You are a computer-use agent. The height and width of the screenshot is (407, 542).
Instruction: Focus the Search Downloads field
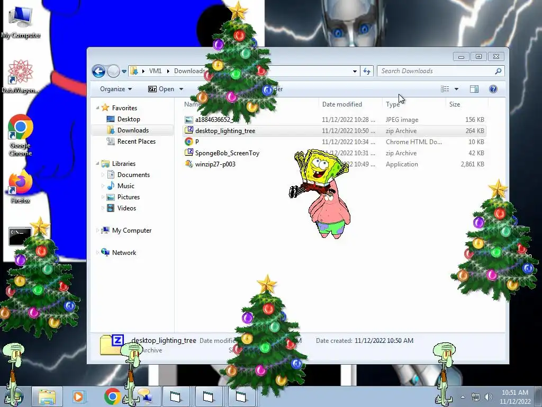440,71
